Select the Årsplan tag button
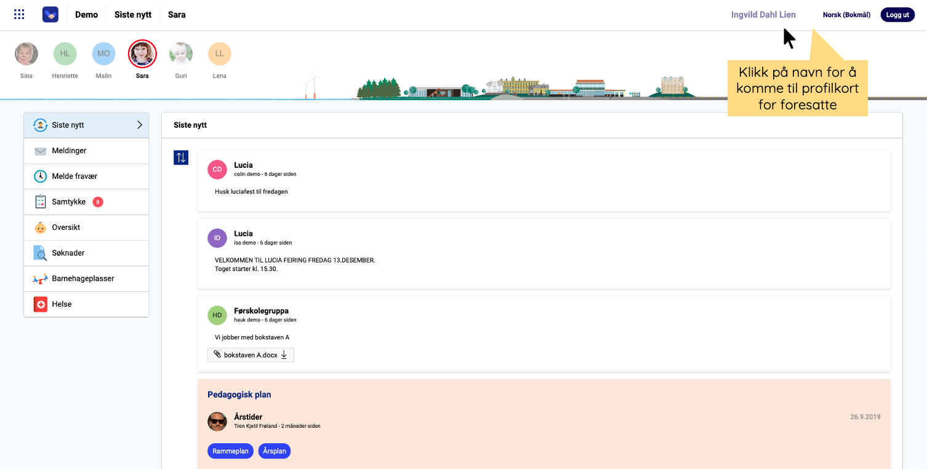 (274, 451)
